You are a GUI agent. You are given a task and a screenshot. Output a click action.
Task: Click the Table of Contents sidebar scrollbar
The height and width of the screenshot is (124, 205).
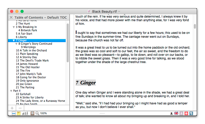[x=67, y=43]
